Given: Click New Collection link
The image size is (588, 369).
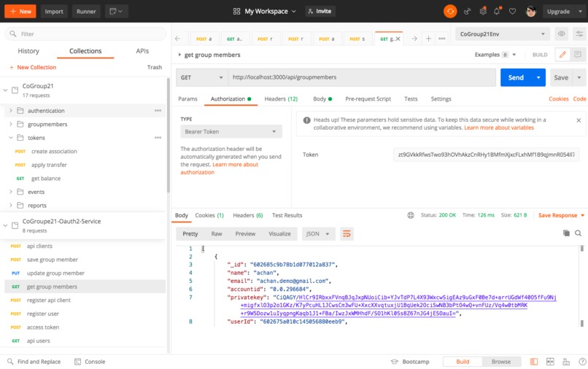Looking at the screenshot, I should tap(33, 67).
